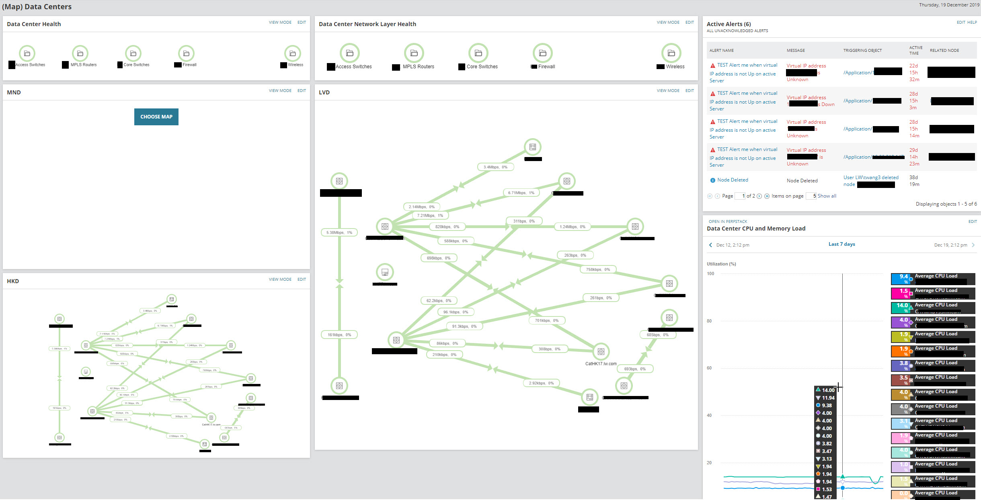Click Edit on the HKD panel
Screen dimensions: 981x500
point(302,280)
